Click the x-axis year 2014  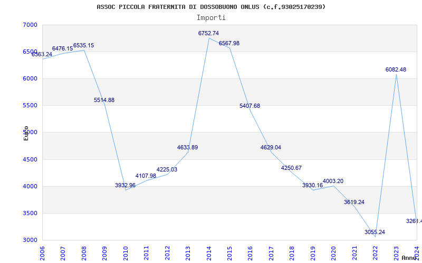click(209, 253)
